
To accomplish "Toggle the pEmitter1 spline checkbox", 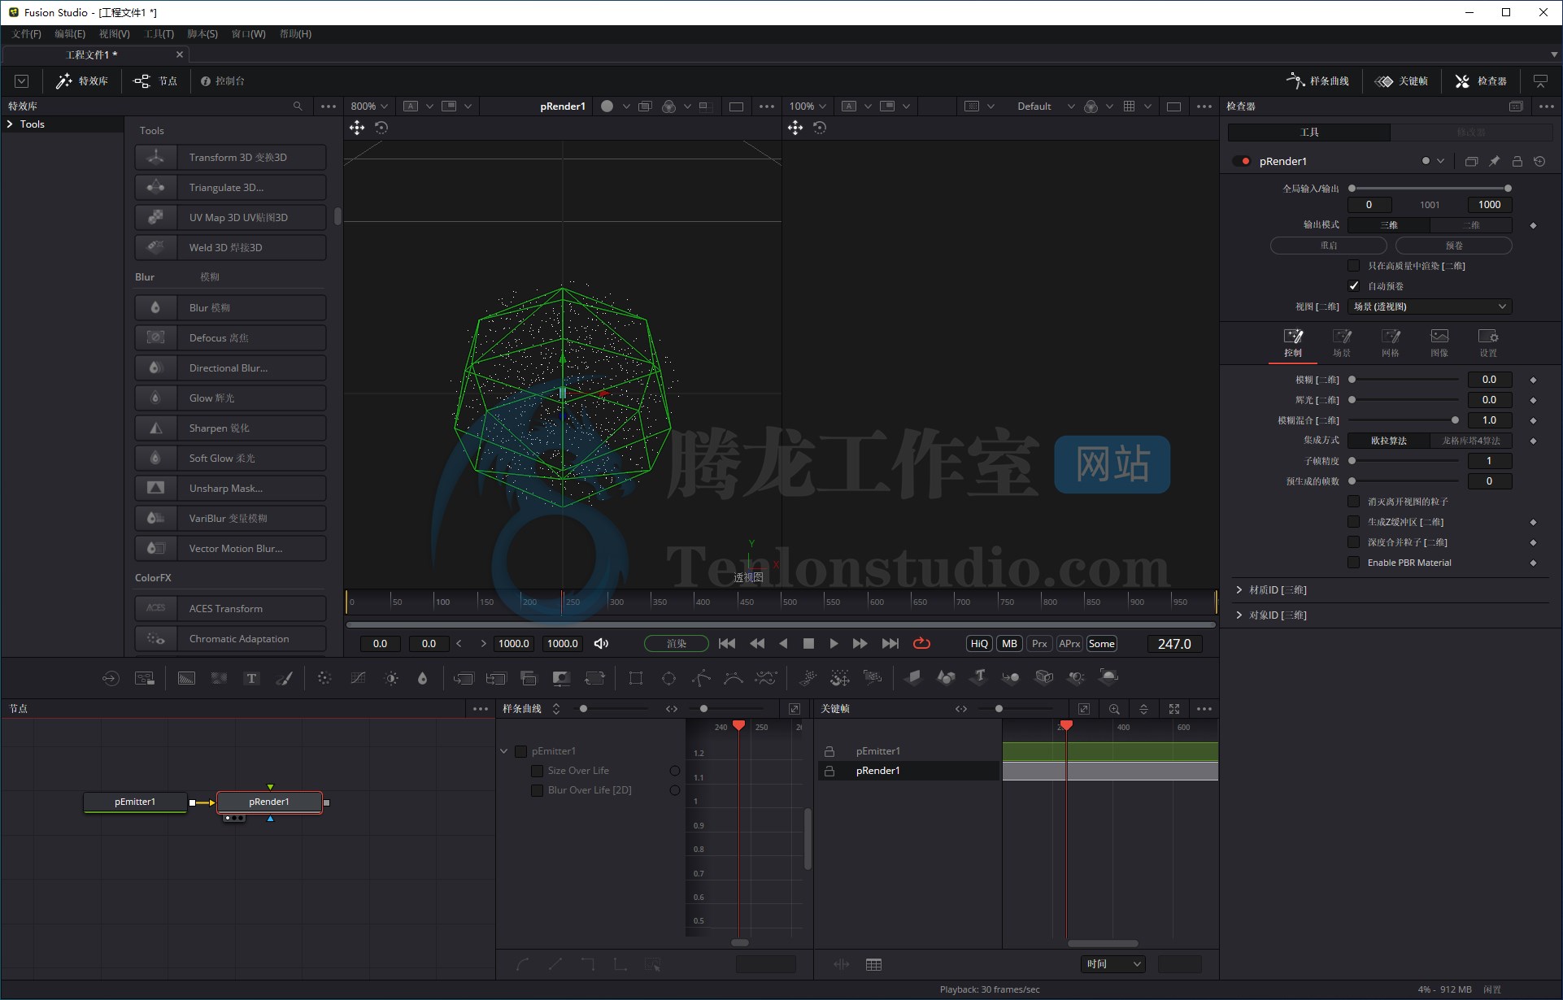I will [520, 751].
